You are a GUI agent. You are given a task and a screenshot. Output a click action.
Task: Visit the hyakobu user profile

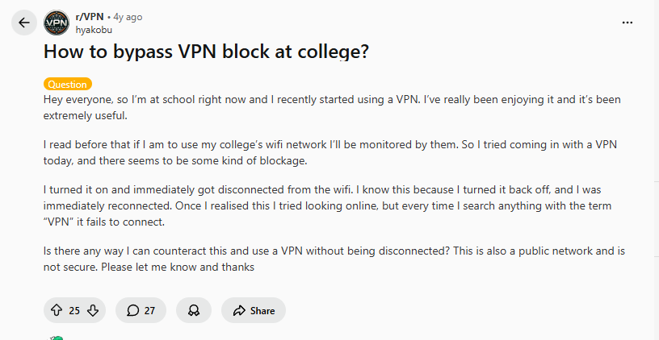coord(94,30)
